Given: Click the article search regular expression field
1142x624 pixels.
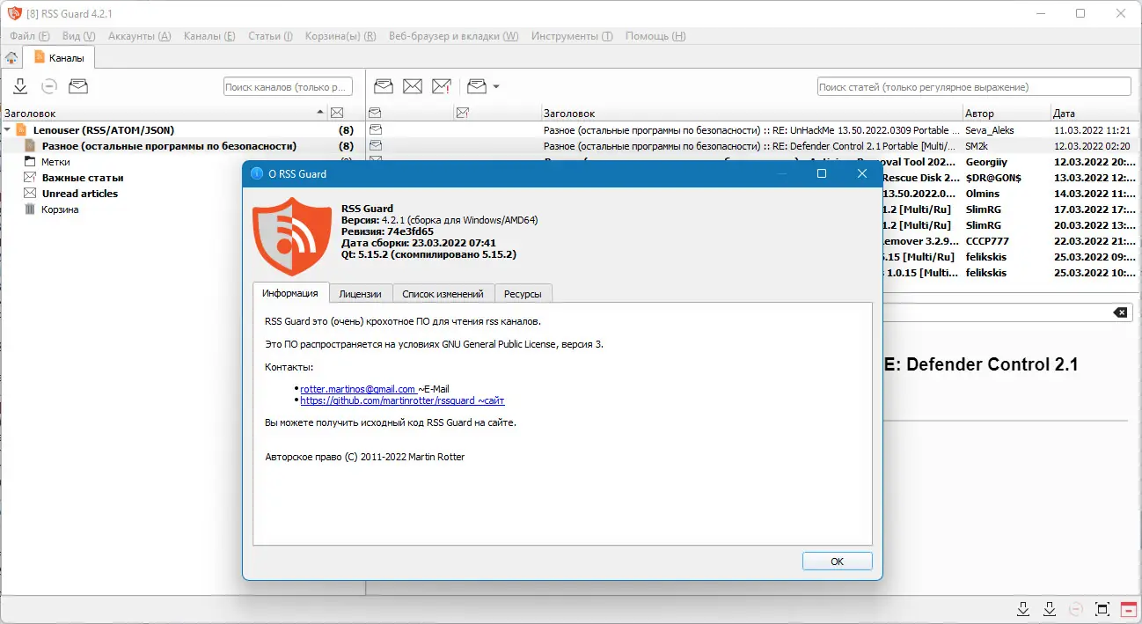Looking at the screenshot, I should tap(974, 87).
